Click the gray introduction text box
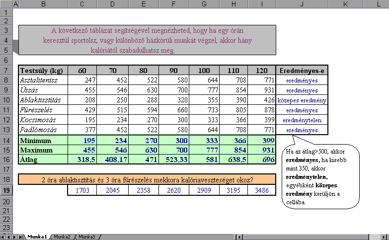The image size is (389, 240). 147,40
